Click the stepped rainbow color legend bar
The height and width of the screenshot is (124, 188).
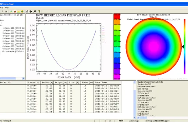point(117,46)
